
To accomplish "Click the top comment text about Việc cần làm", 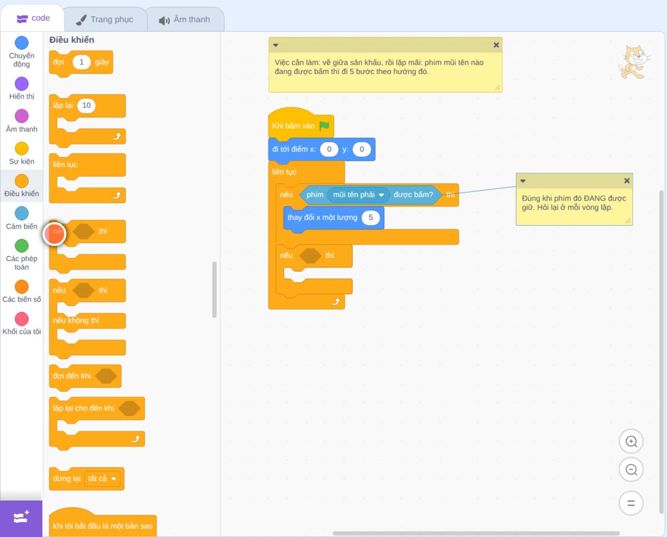I will tap(379, 67).
